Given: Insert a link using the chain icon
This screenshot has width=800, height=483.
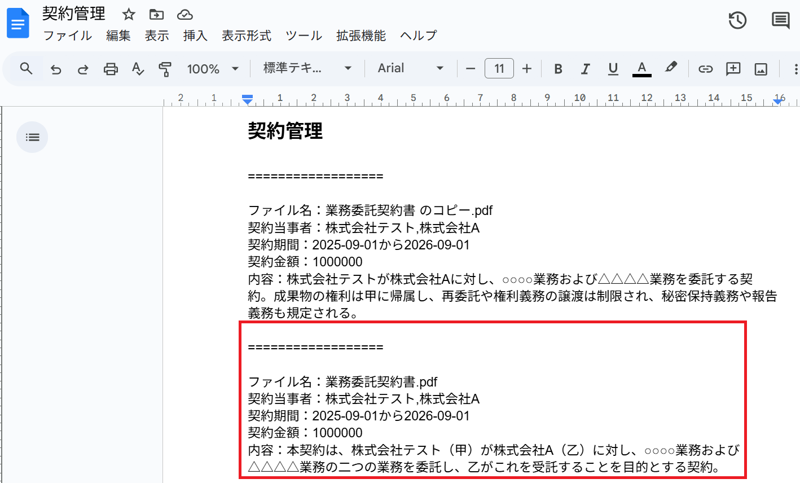Looking at the screenshot, I should pos(705,69).
